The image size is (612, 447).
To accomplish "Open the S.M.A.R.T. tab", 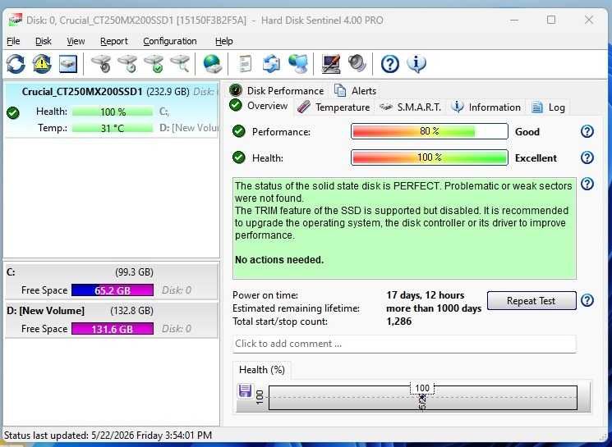I will pos(410,107).
